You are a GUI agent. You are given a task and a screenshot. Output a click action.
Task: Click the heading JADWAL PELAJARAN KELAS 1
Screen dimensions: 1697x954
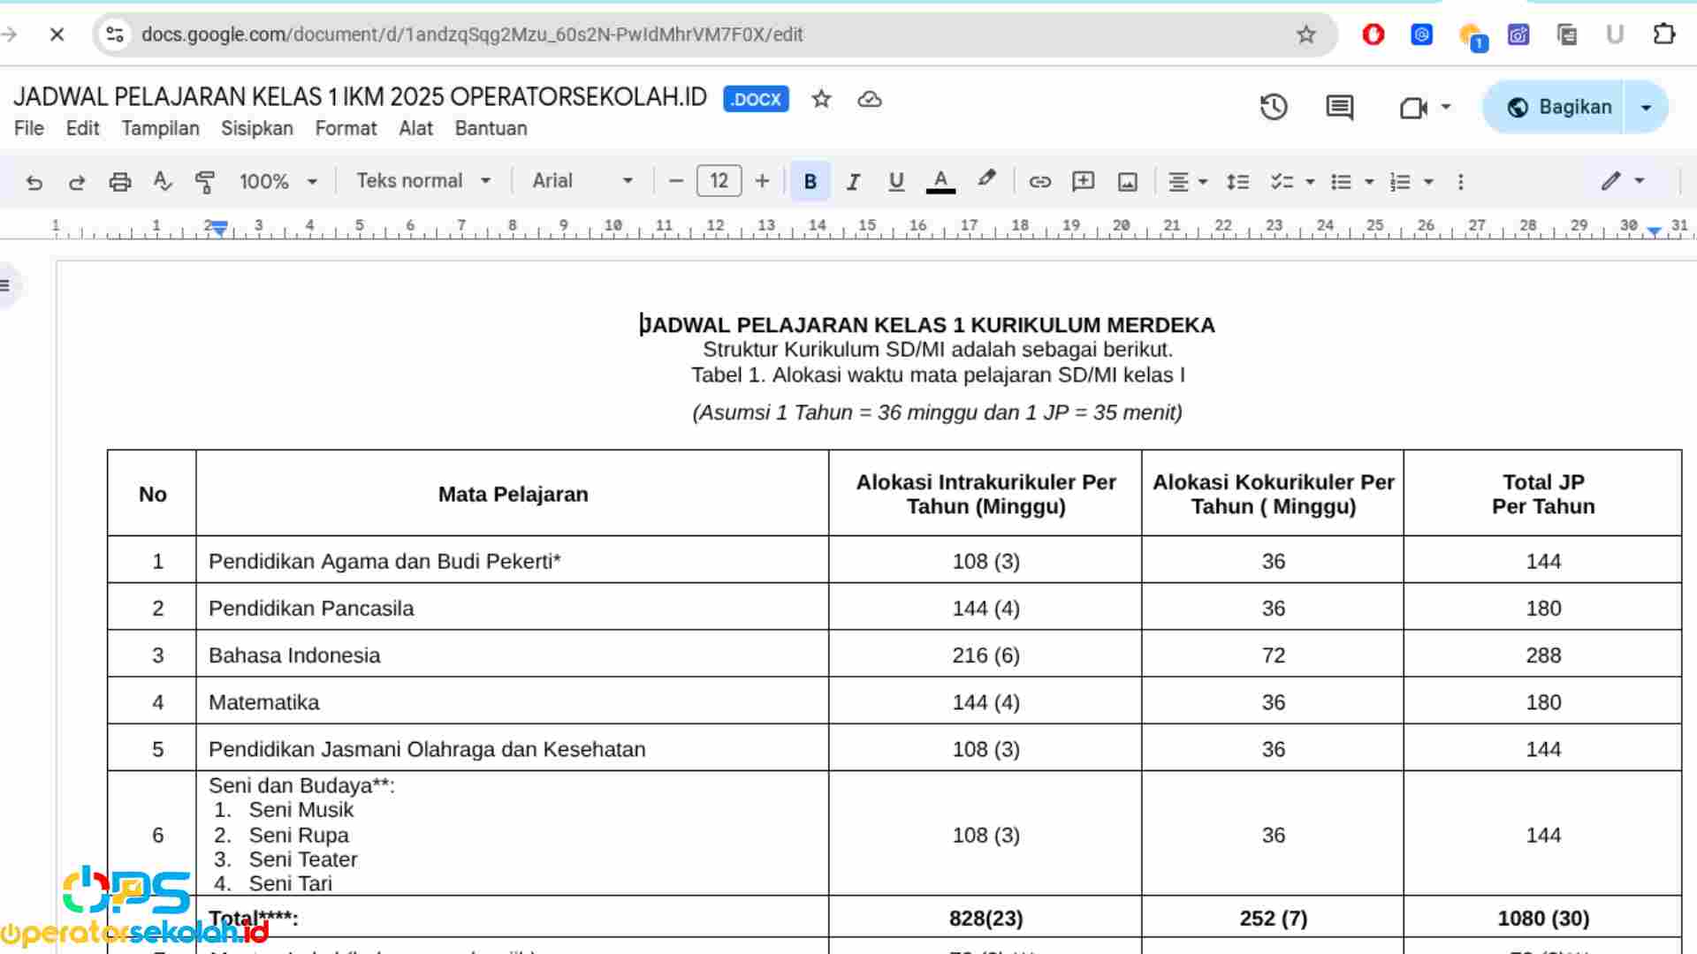coord(927,325)
